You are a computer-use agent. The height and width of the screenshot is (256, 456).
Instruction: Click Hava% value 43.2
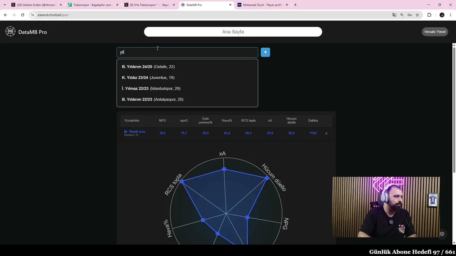tap(227, 133)
